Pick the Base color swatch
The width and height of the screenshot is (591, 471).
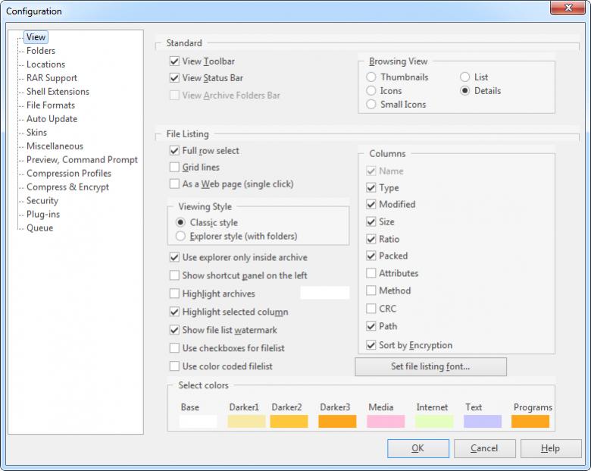click(x=199, y=421)
